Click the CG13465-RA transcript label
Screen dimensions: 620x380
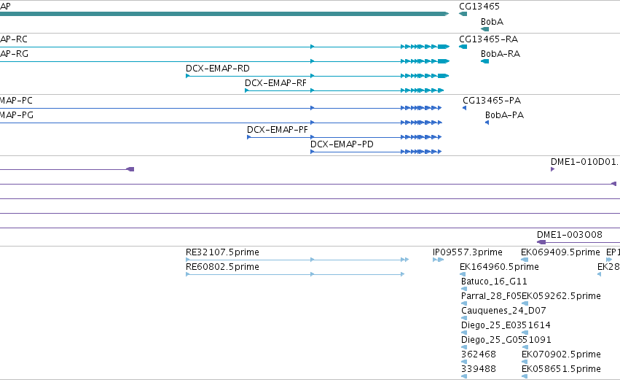click(488, 39)
